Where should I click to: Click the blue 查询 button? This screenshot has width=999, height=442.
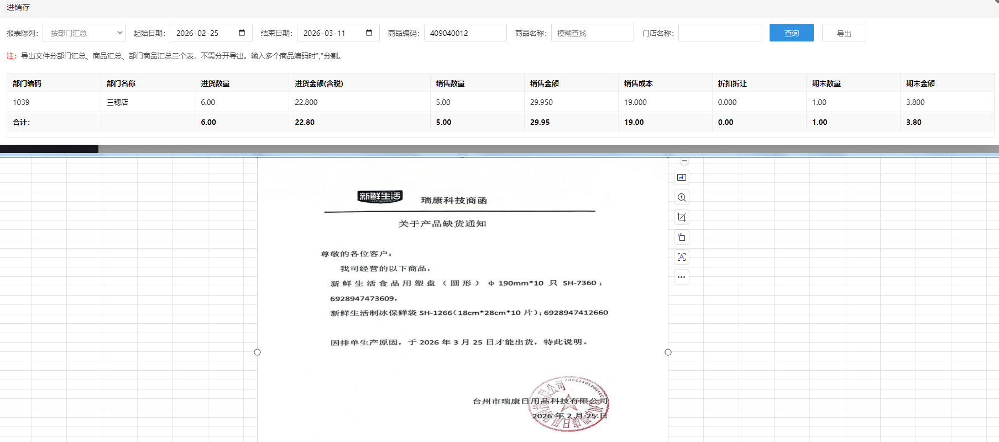point(791,33)
